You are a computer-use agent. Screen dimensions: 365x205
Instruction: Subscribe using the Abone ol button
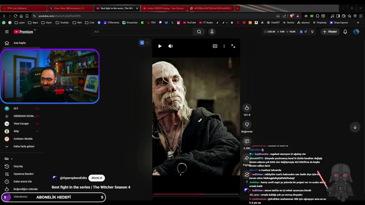click(x=97, y=178)
